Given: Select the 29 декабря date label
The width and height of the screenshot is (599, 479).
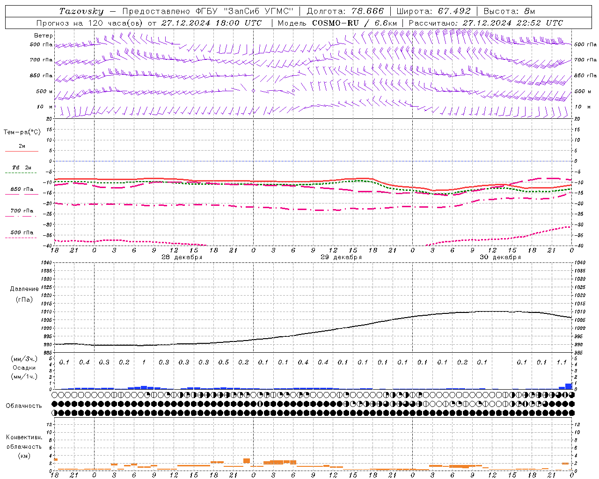Looking at the screenshot, I should (341, 257).
